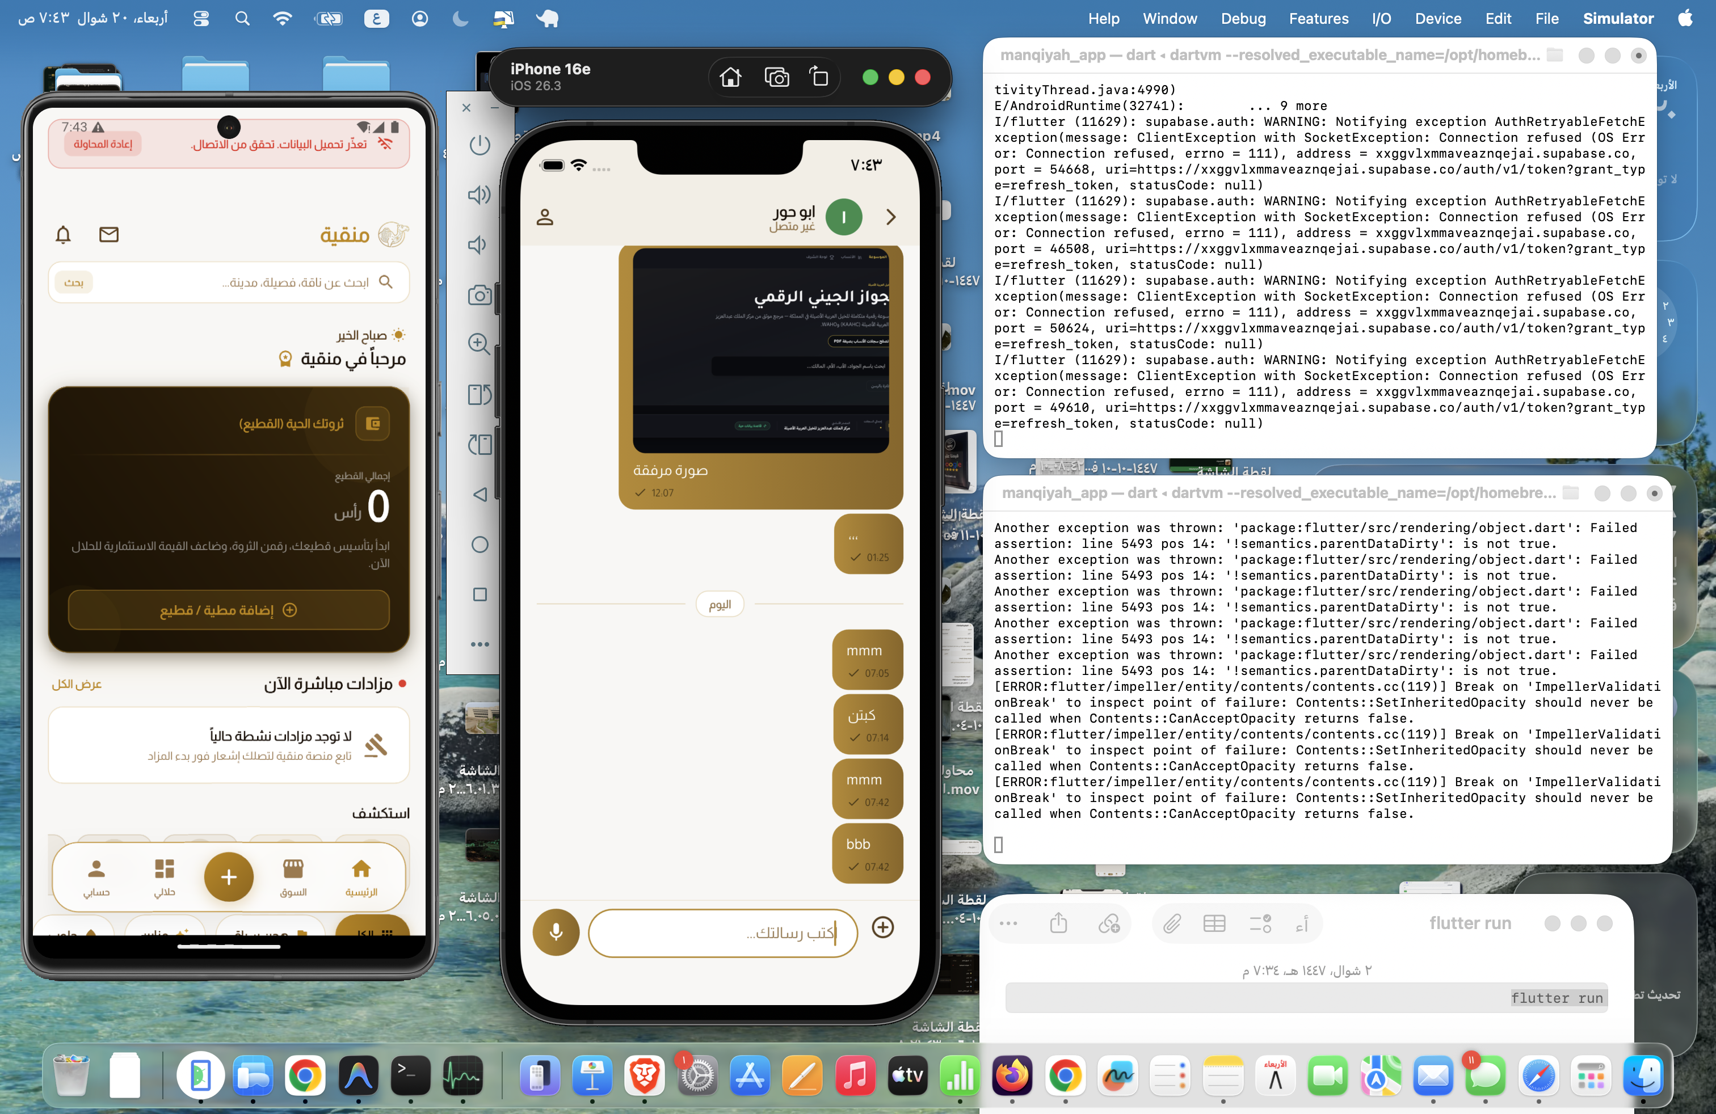1716x1114 pixels.
Task: Click the chat message input field
Action: coord(722,932)
